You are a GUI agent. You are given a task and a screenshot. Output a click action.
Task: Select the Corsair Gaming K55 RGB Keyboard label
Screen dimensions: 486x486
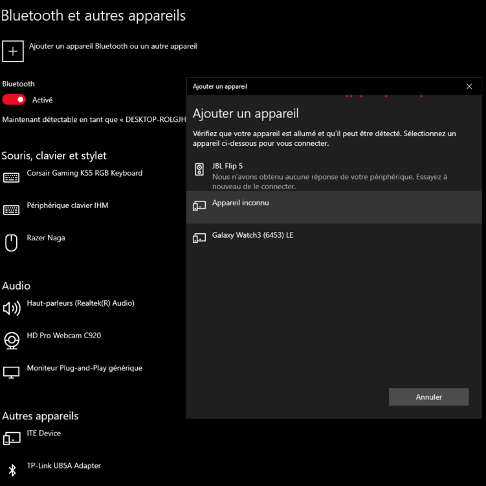tap(84, 173)
